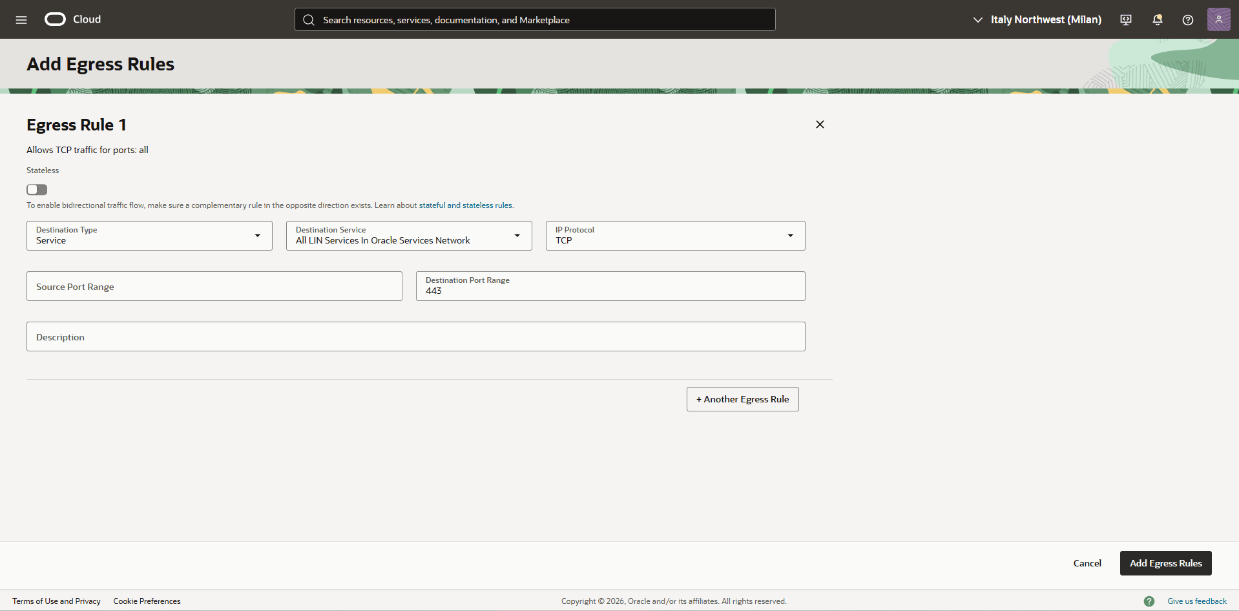The height and width of the screenshot is (611, 1239).
Task: Open the hamburger navigation menu
Action: pyautogui.click(x=21, y=19)
